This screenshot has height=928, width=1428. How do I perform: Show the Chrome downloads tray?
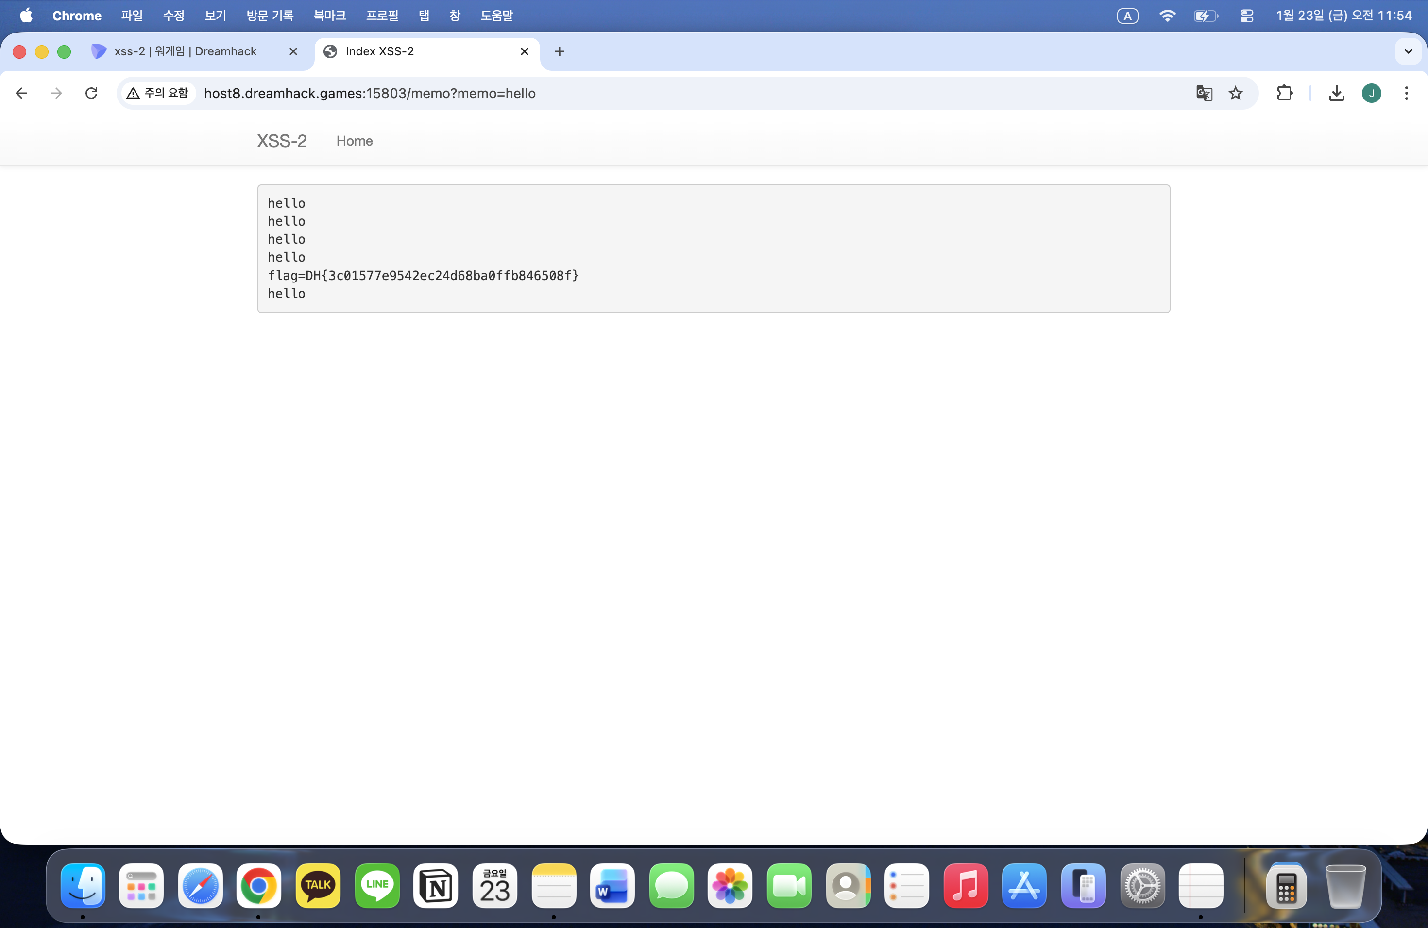(1336, 93)
